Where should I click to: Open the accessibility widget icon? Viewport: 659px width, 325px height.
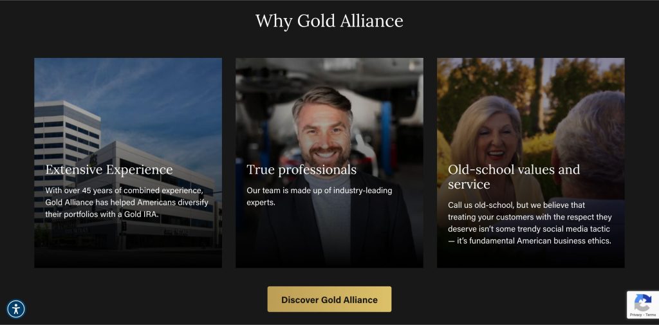point(16,309)
